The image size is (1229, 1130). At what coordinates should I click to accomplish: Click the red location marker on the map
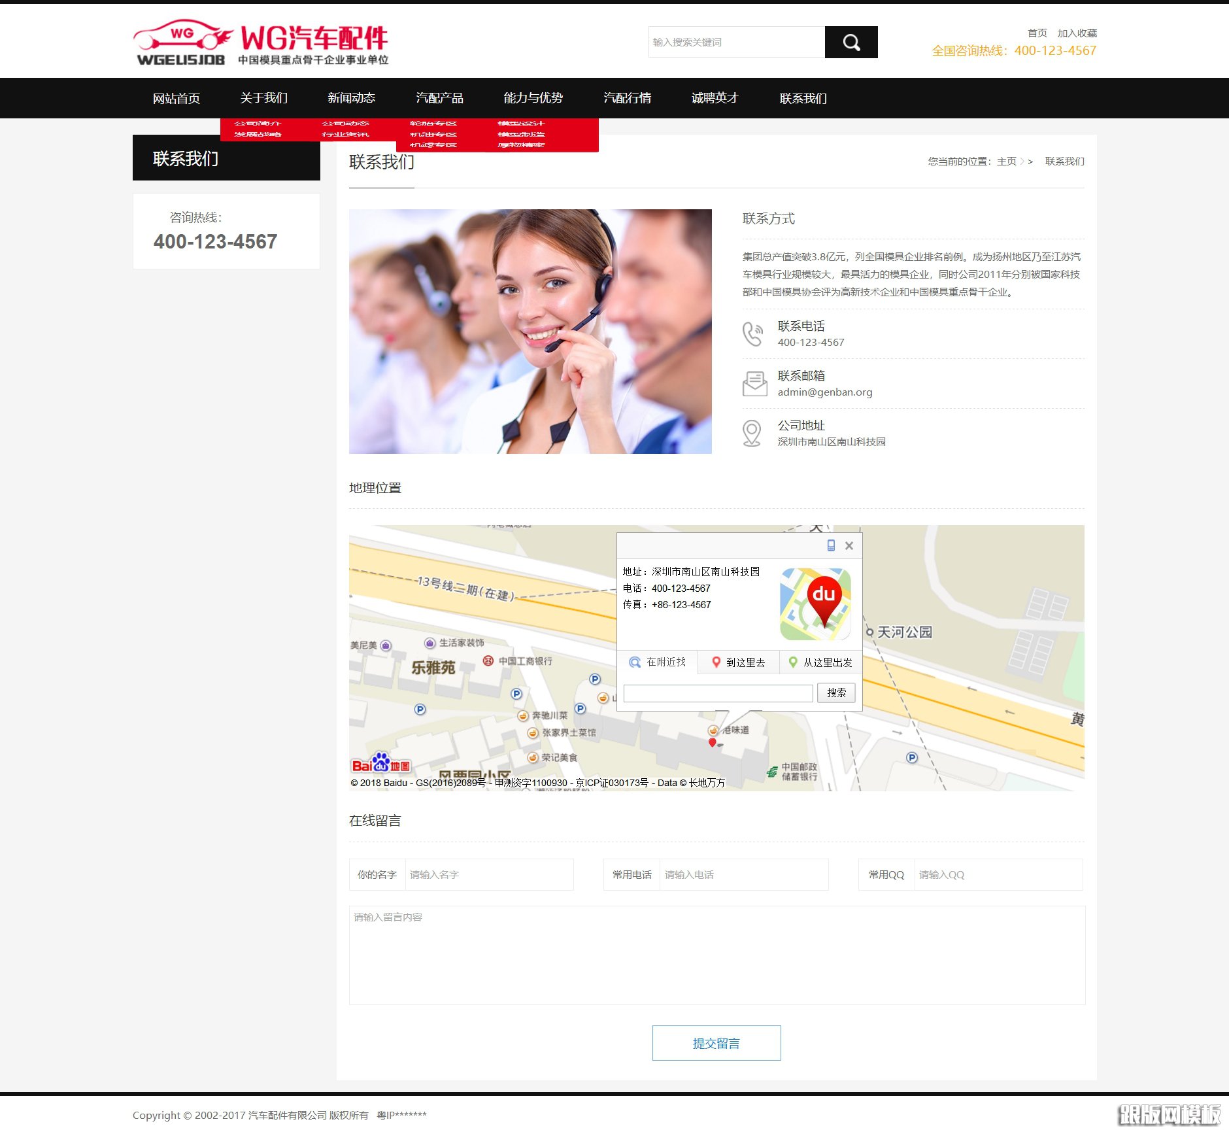pyautogui.click(x=712, y=742)
